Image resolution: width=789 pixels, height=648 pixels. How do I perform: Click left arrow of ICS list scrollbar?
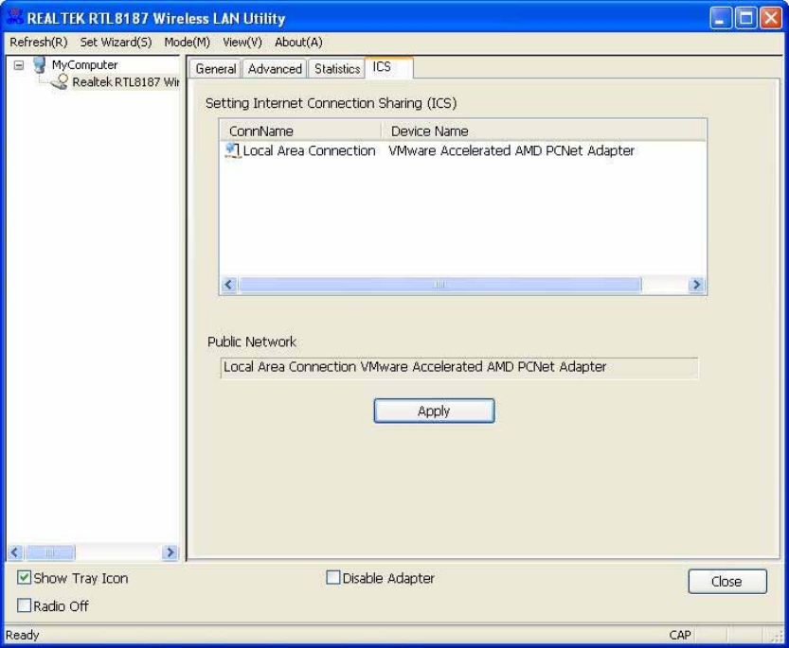click(229, 285)
